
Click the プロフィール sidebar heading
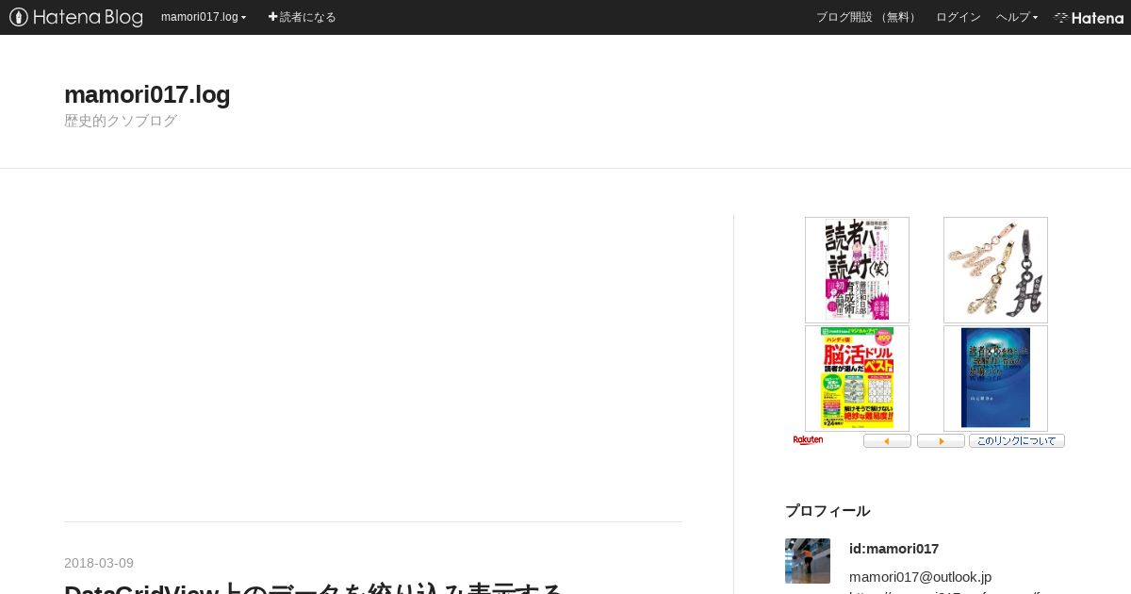click(x=828, y=511)
